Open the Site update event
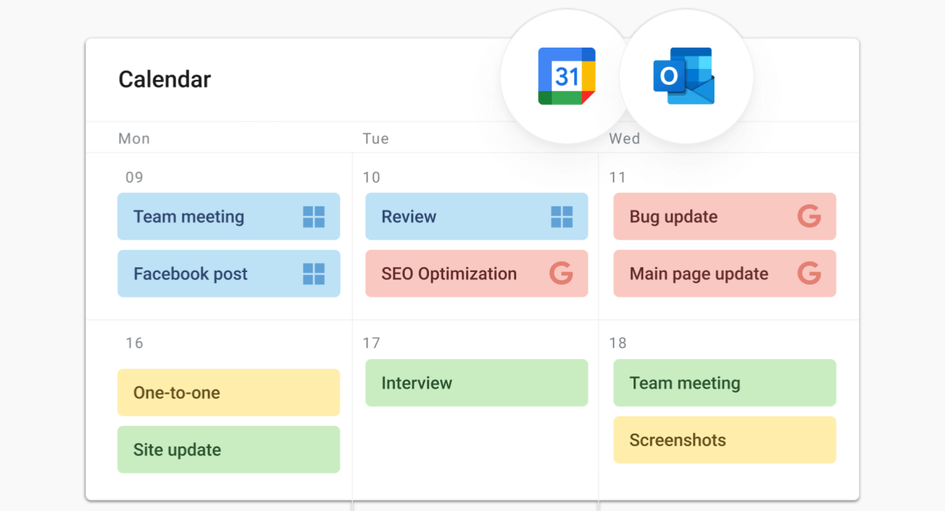The image size is (945, 511). pos(228,450)
